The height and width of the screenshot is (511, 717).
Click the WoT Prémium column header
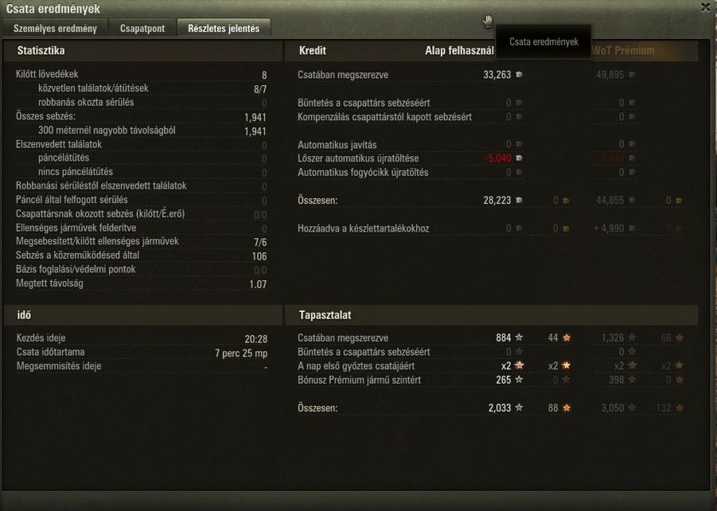click(623, 50)
